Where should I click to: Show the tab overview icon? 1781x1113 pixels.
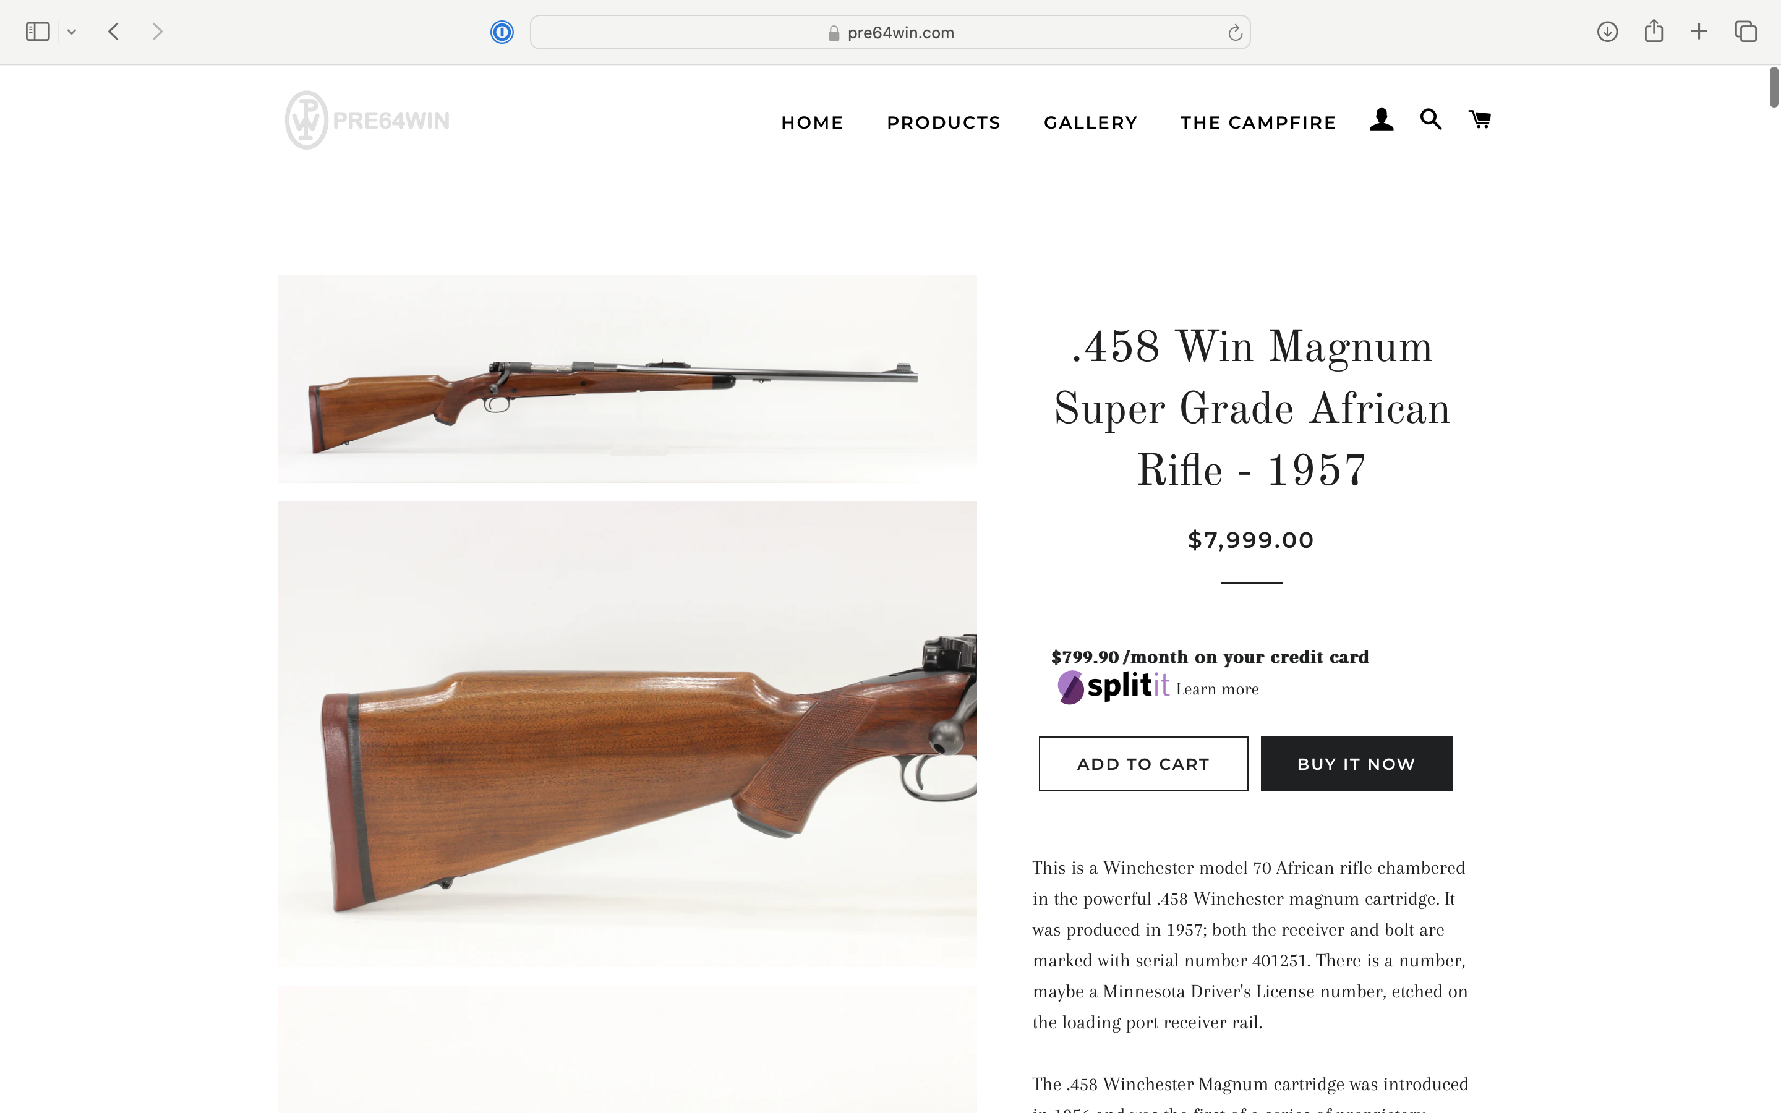[x=1746, y=32]
